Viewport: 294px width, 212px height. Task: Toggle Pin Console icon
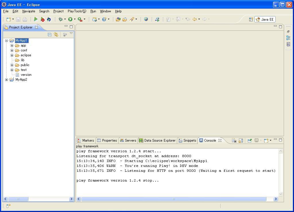click(249, 140)
